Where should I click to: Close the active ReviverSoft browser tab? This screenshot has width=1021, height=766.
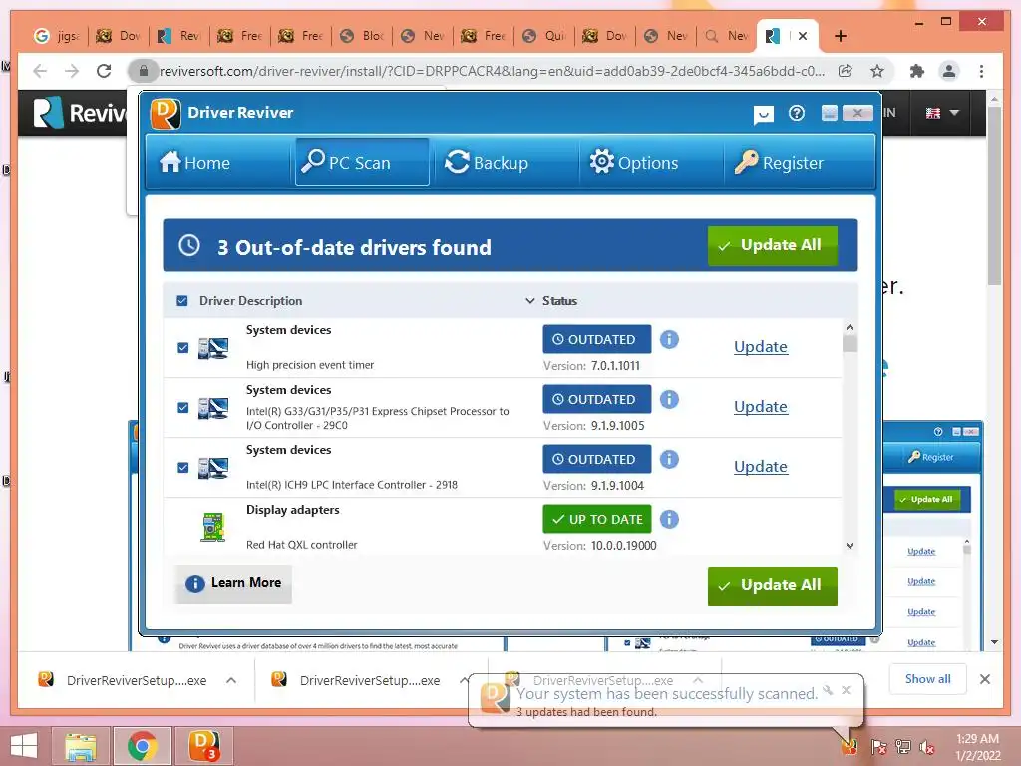click(x=803, y=36)
